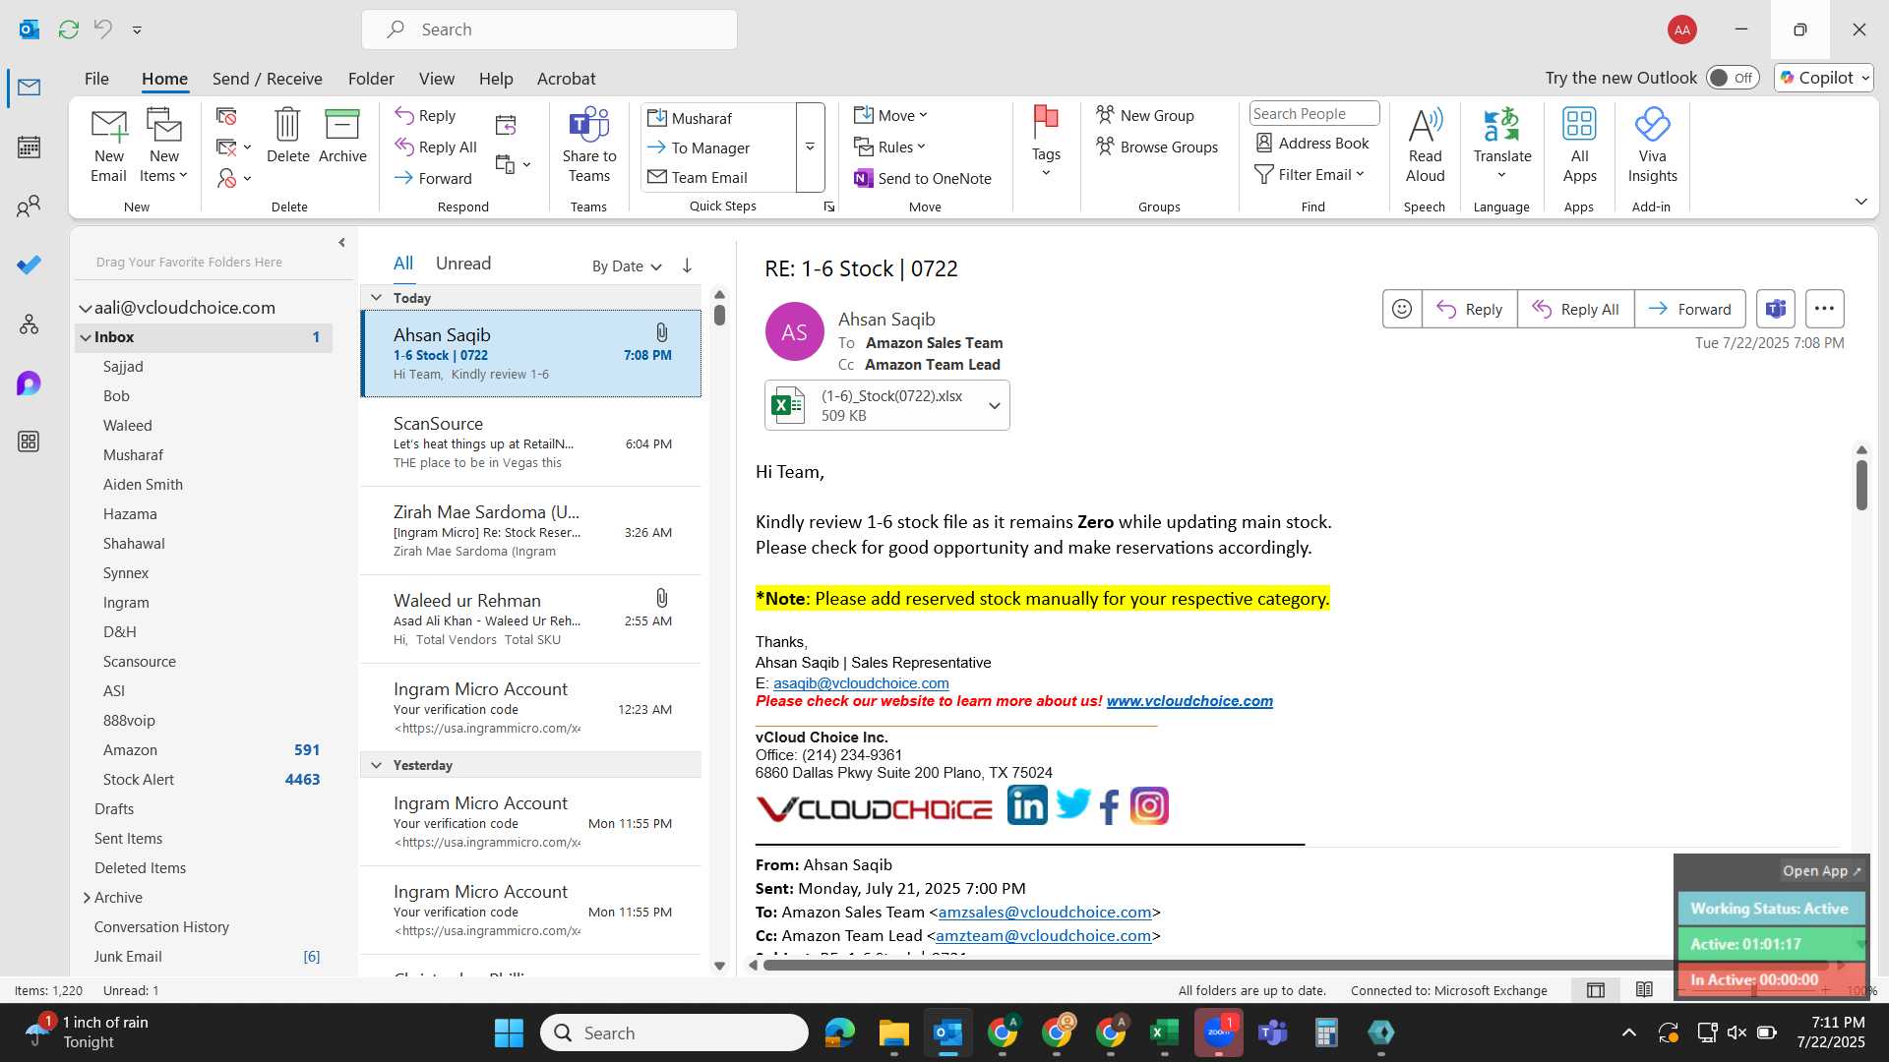1889x1062 pixels.
Task: Switch to Reading view icon in status bar
Action: (x=1644, y=990)
